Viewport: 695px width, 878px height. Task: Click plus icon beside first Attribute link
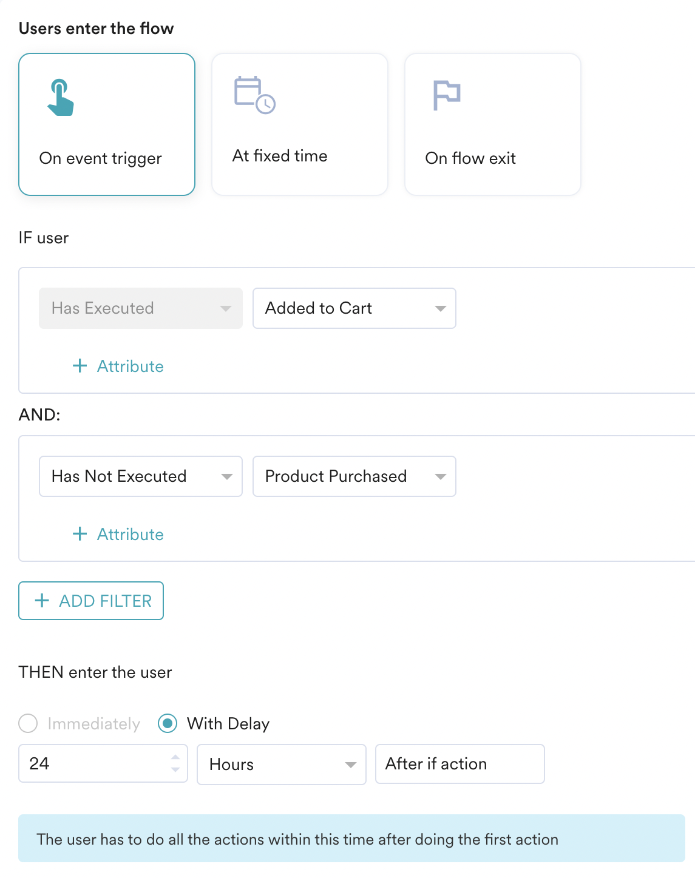click(80, 366)
